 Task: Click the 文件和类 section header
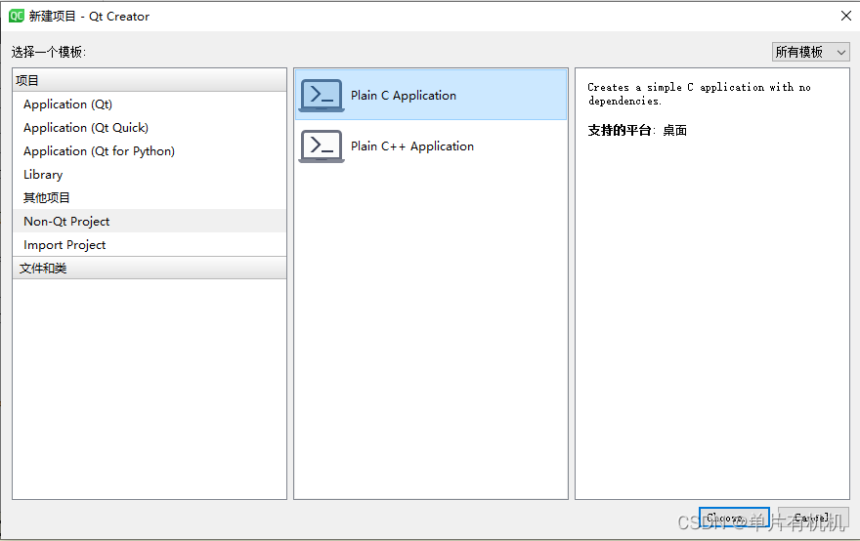(x=150, y=268)
